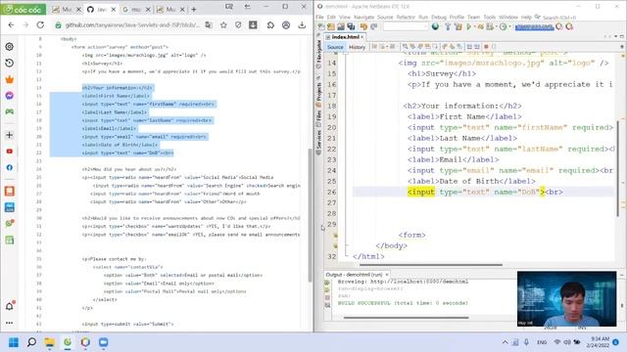Click NetBeans New Project toolbar icon
Screen dimensions: 627x352
331,26
